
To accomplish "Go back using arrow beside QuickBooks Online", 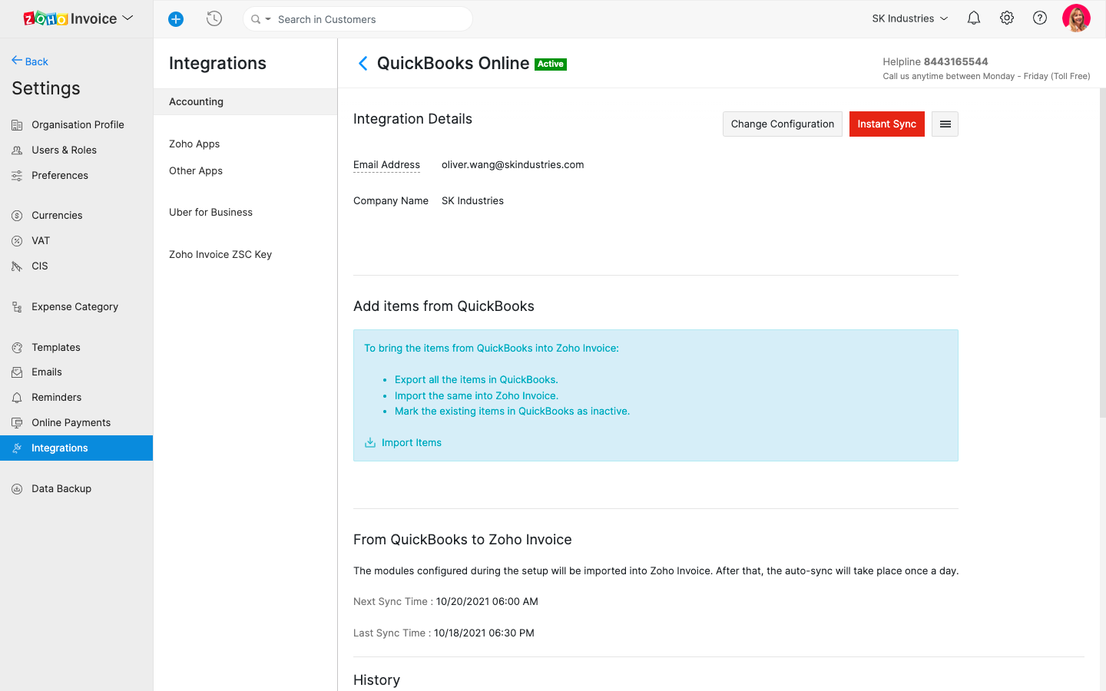I will point(363,64).
